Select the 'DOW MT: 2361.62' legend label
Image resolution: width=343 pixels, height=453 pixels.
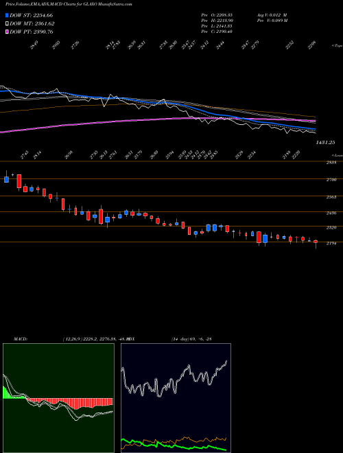click(x=32, y=24)
